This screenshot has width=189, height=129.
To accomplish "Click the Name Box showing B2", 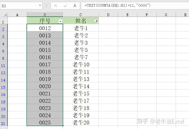I will (21, 6).
